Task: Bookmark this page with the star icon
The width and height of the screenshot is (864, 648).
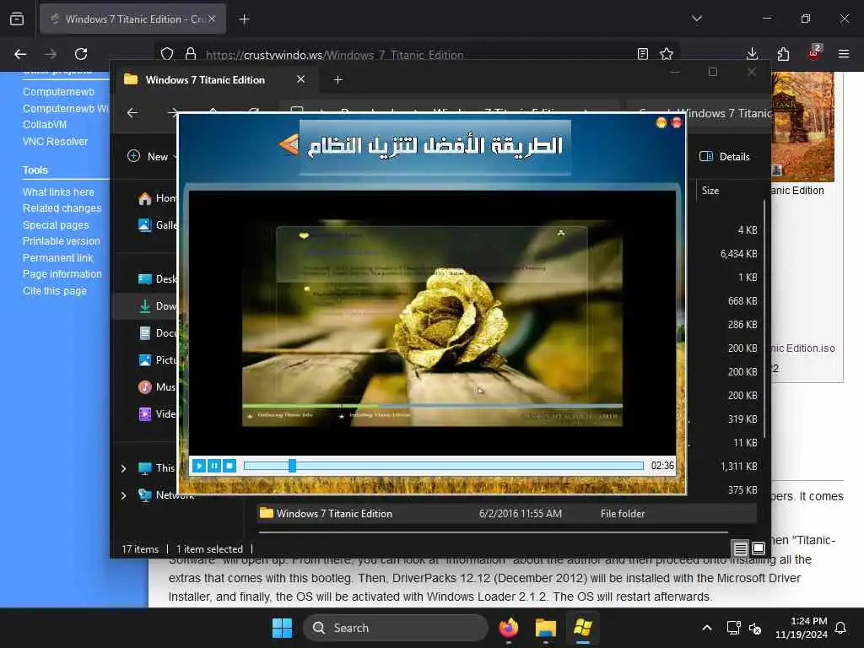Action: coord(667,54)
